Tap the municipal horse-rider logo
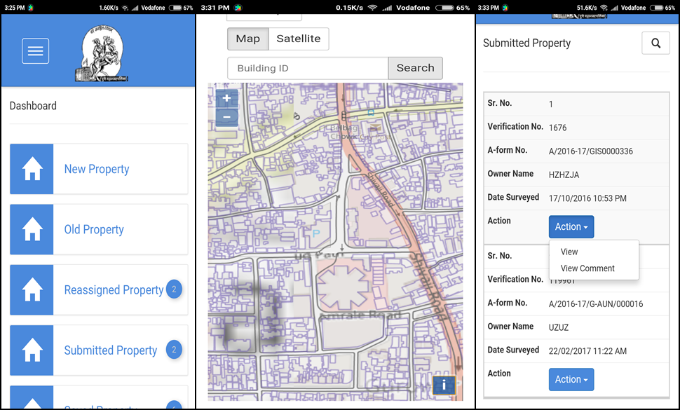680x410 pixels. pyautogui.click(x=102, y=53)
